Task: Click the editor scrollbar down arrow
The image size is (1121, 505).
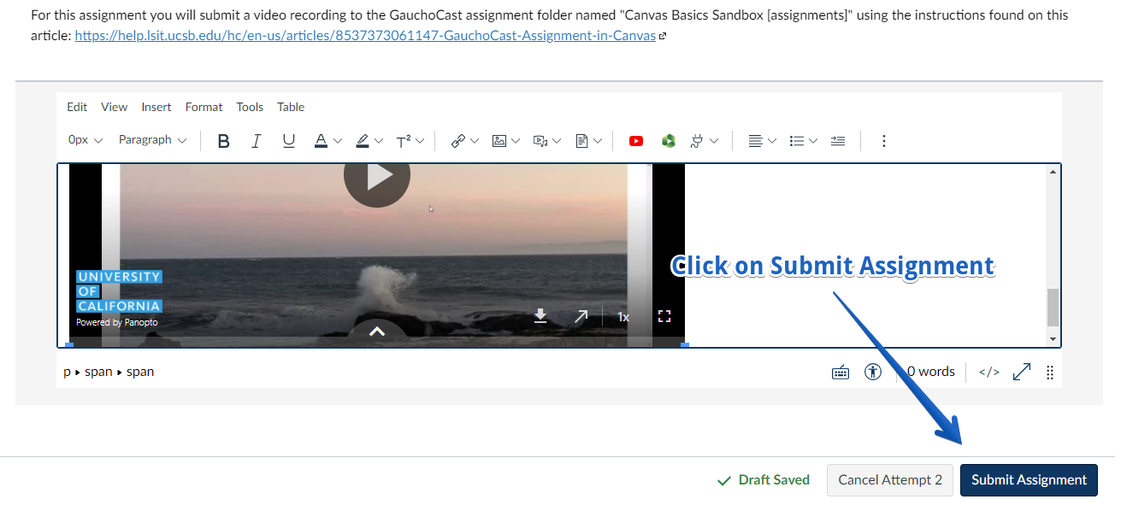Action: [x=1053, y=339]
